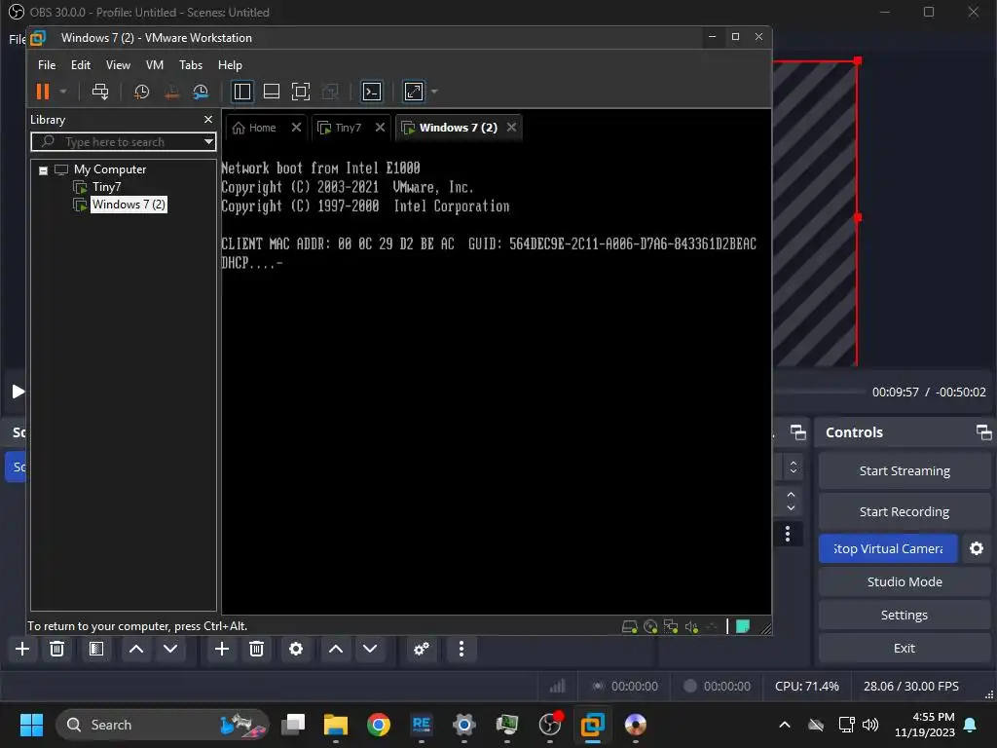Move scene down arrow in OBS
Viewport: 997px width, 748px height.
170,649
